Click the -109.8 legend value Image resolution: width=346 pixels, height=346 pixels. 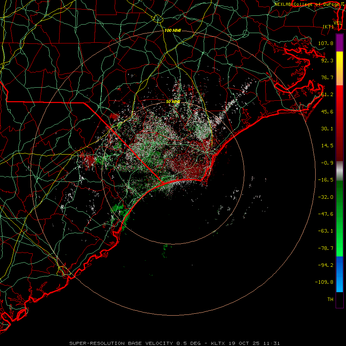(324, 282)
